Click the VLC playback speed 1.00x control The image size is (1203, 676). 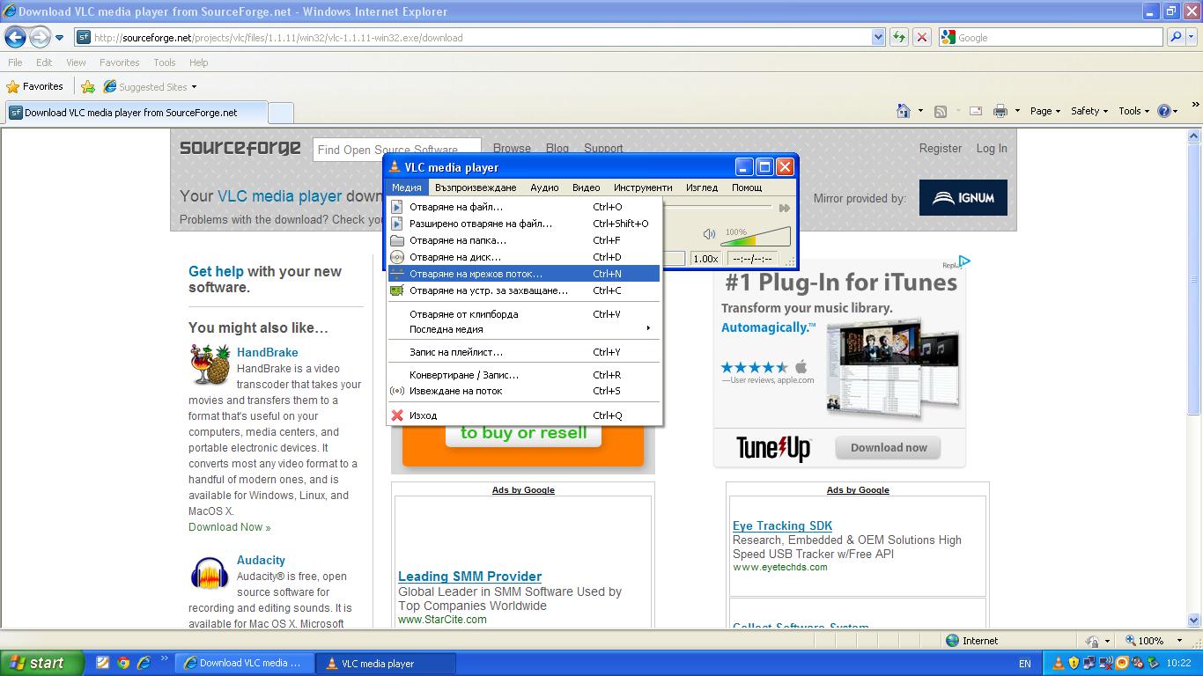click(x=705, y=259)
